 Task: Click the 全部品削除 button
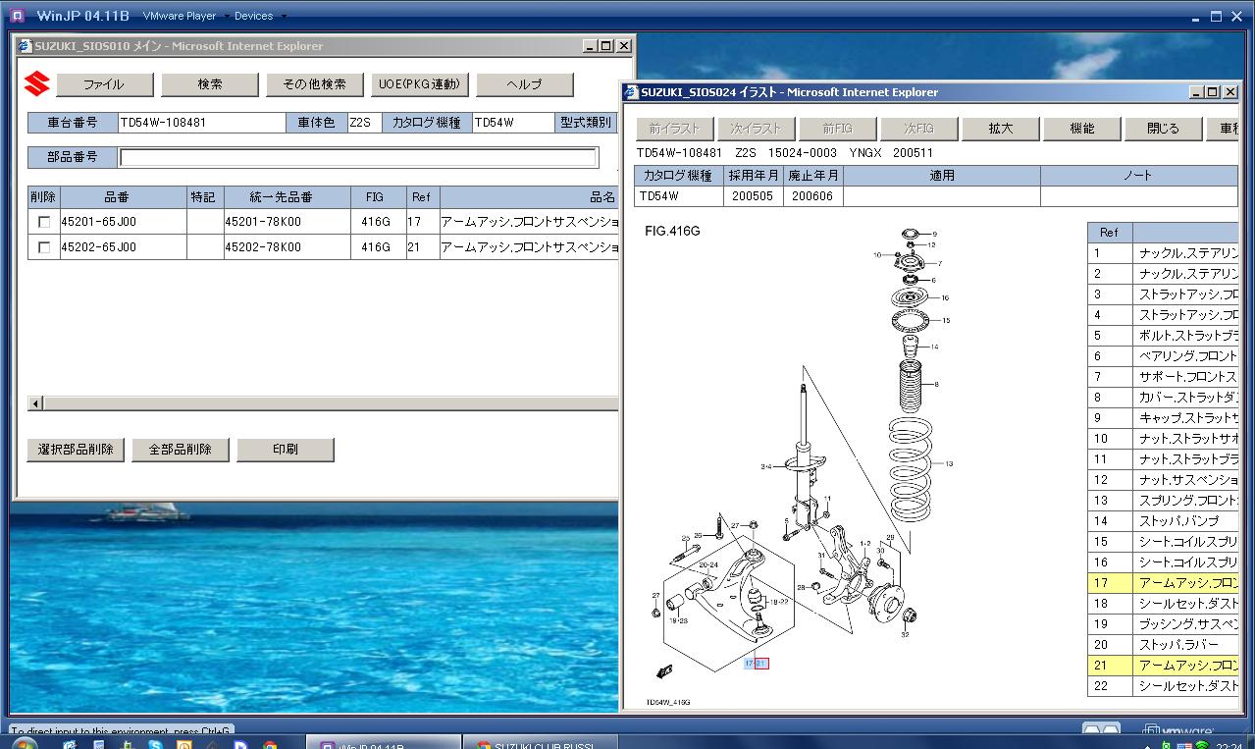point(181,450)
